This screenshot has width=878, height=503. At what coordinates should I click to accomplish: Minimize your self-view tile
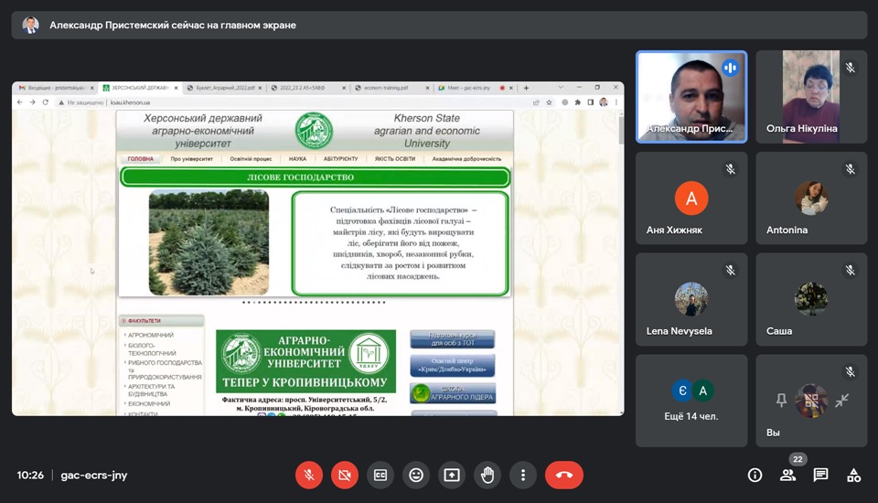841,400
